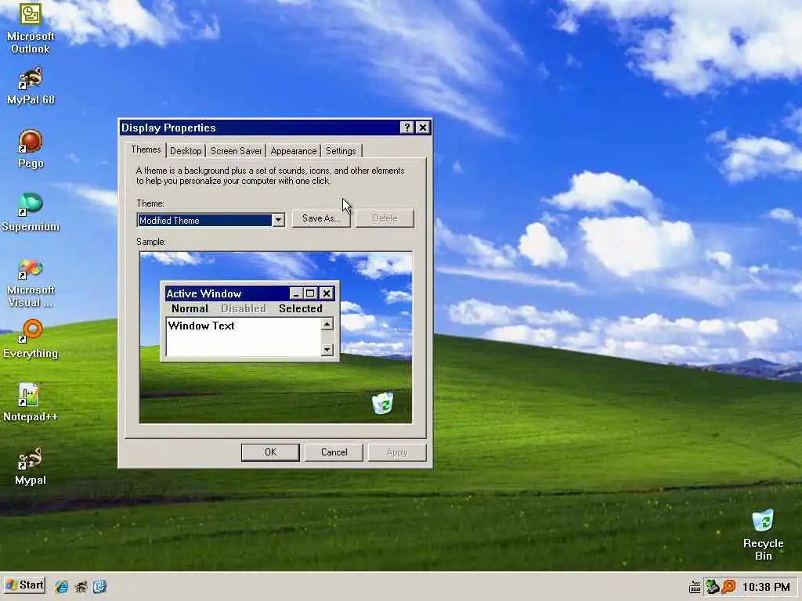
Task: Switch to the Themes tab
Action: tap(146, 149)
